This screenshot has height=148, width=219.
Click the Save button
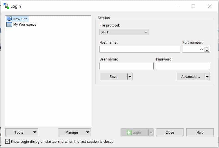(113, 76)
